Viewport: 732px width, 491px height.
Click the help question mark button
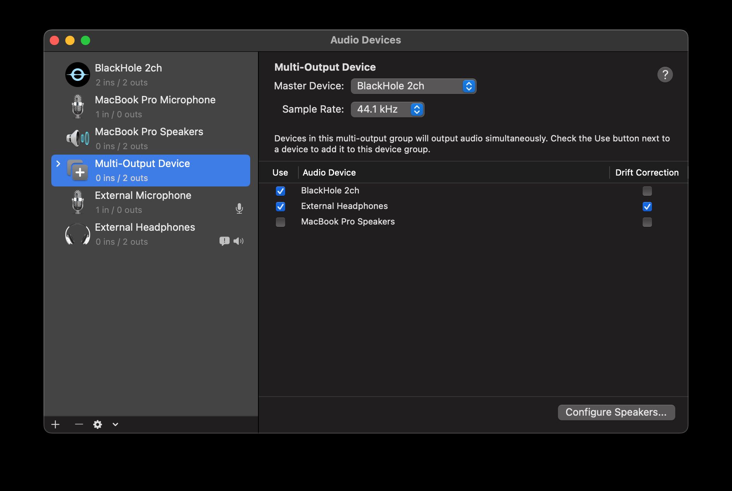coord(665,75)
